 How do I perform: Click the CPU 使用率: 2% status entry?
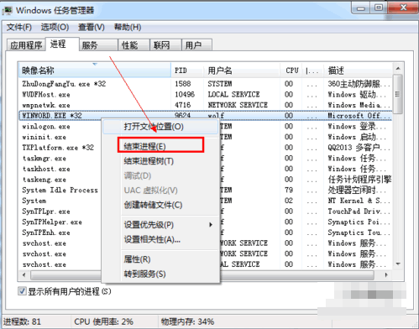click(x=103, y=321)
